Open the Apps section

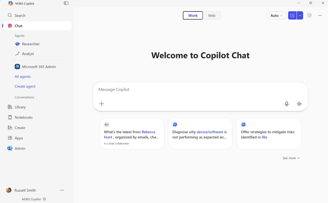19,138
